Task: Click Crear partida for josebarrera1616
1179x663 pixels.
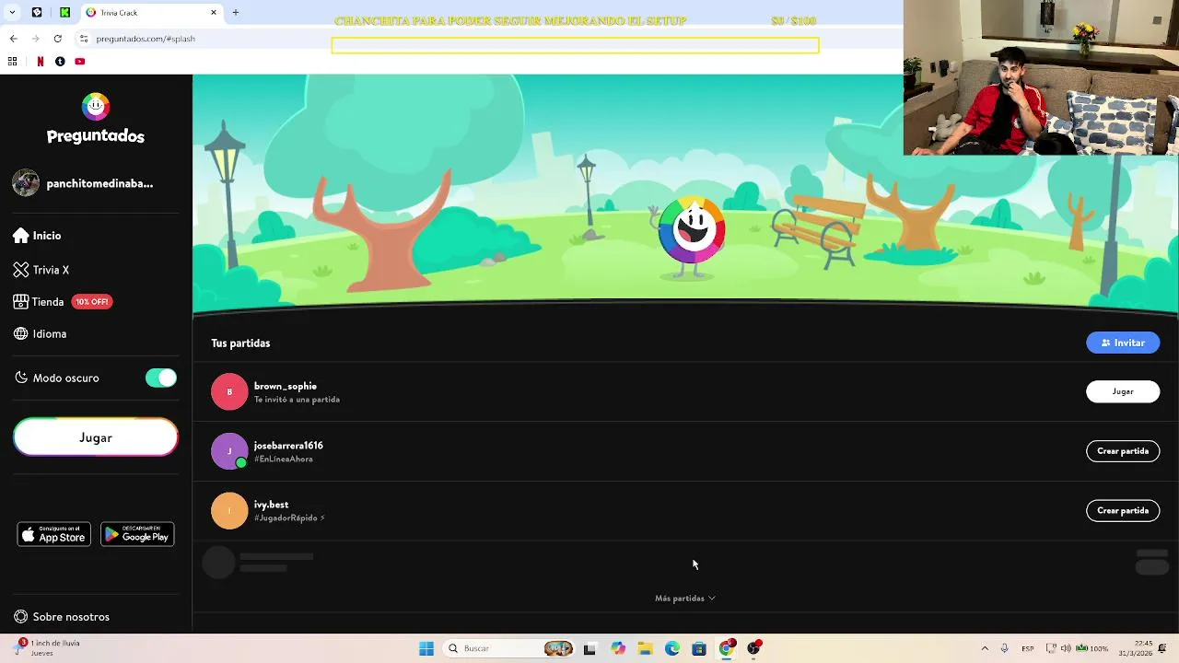Action: [1123, 451]
